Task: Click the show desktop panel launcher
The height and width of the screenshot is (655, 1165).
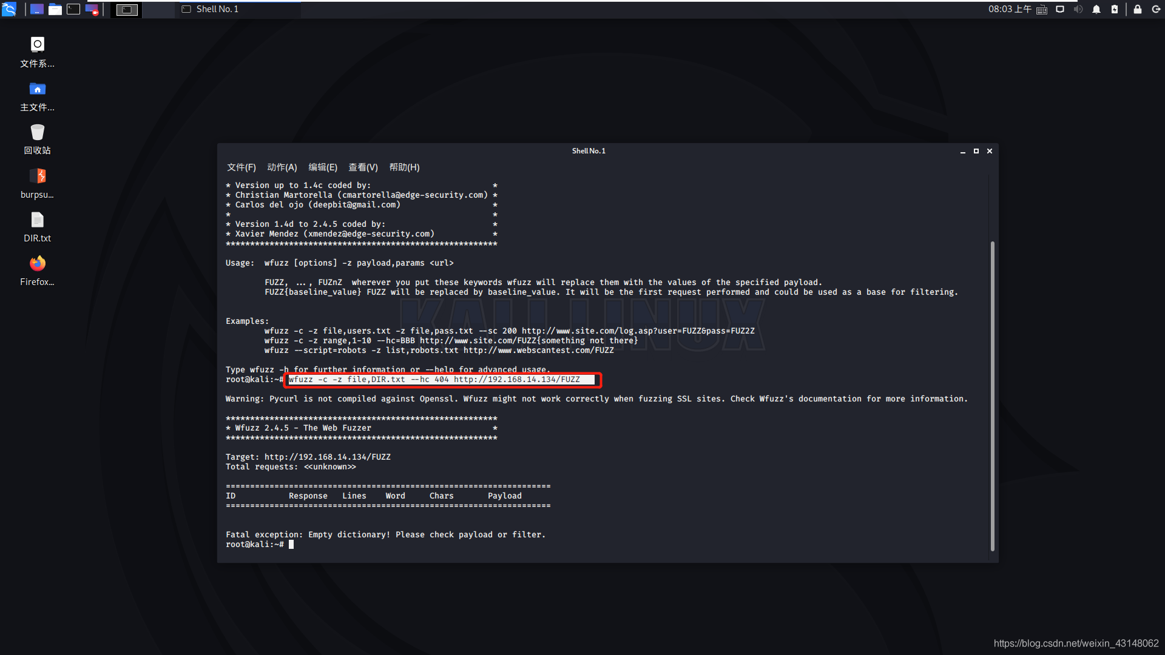Action: pyautogui.click(x=37, y=9)
